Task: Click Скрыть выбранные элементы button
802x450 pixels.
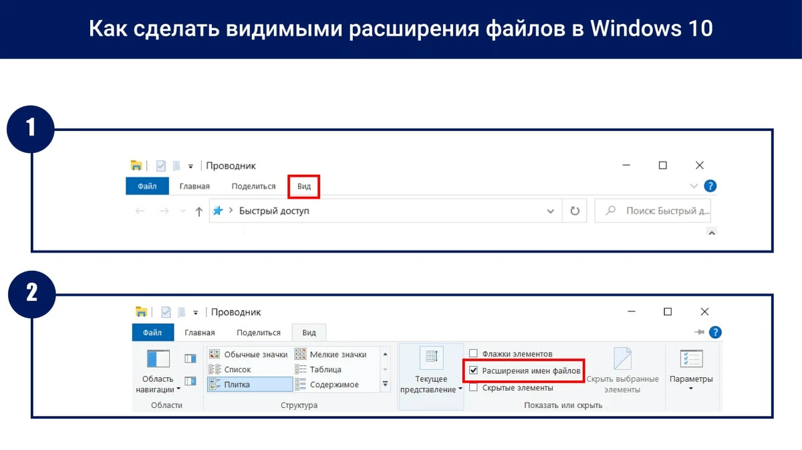Action: point(623,371)
